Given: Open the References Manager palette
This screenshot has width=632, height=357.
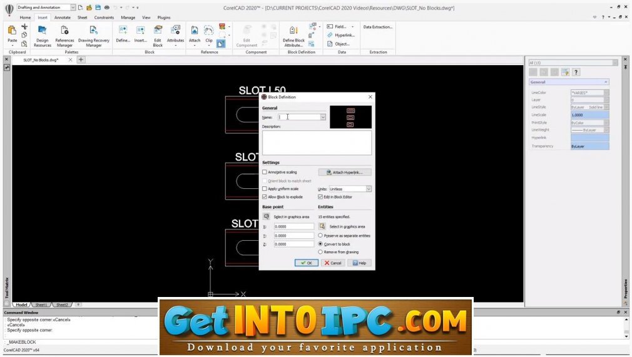Looking at the screenshot, I should (64, 31).
